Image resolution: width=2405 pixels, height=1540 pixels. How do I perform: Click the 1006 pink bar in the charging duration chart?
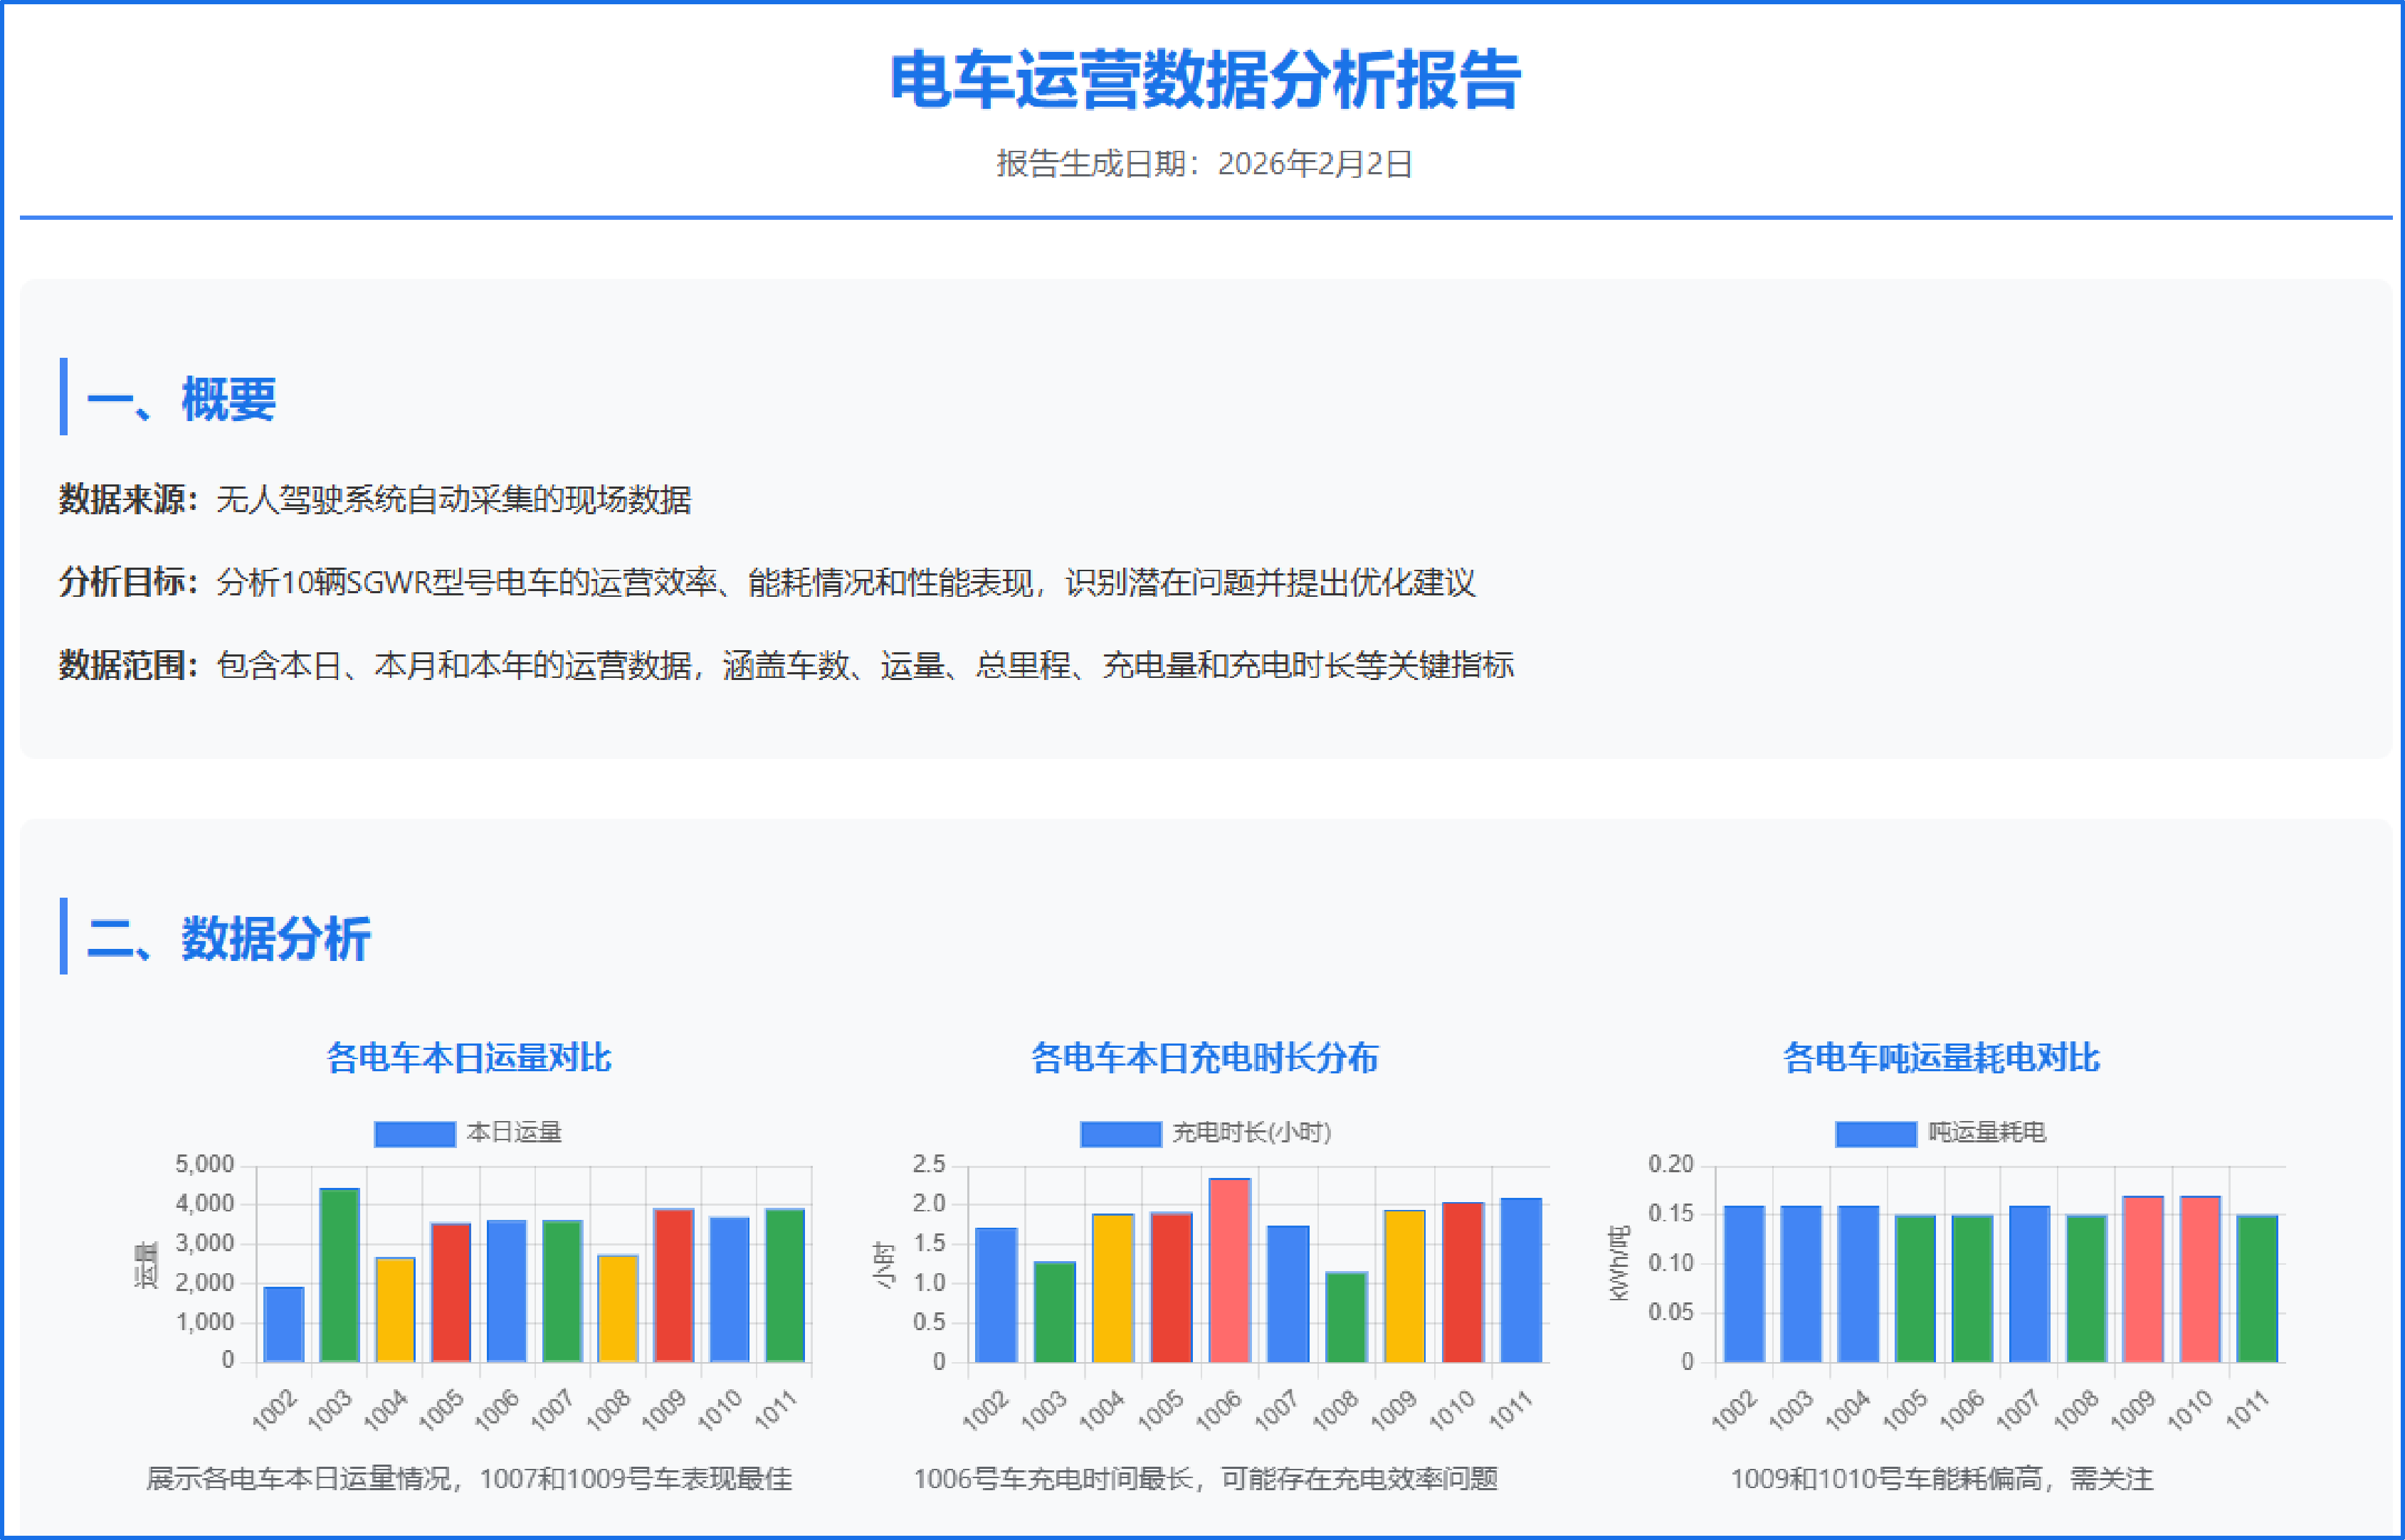[x=1229, y=1270]
